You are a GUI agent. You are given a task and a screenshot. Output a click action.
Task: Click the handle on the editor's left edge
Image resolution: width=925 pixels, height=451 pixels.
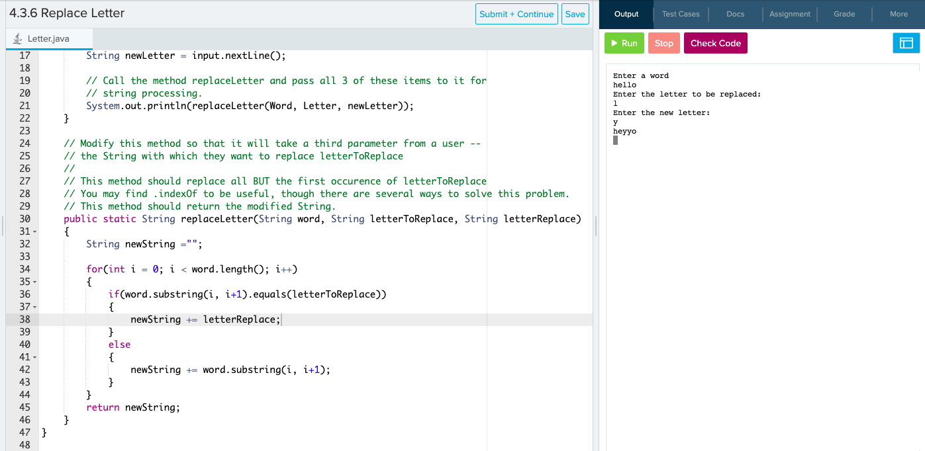(x=3, y=225)
